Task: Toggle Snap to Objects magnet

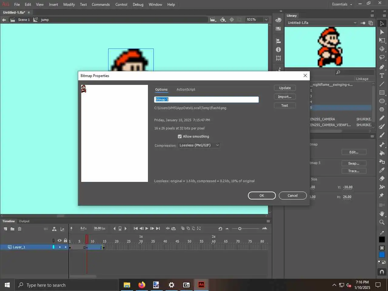Action: click(382, 272)
